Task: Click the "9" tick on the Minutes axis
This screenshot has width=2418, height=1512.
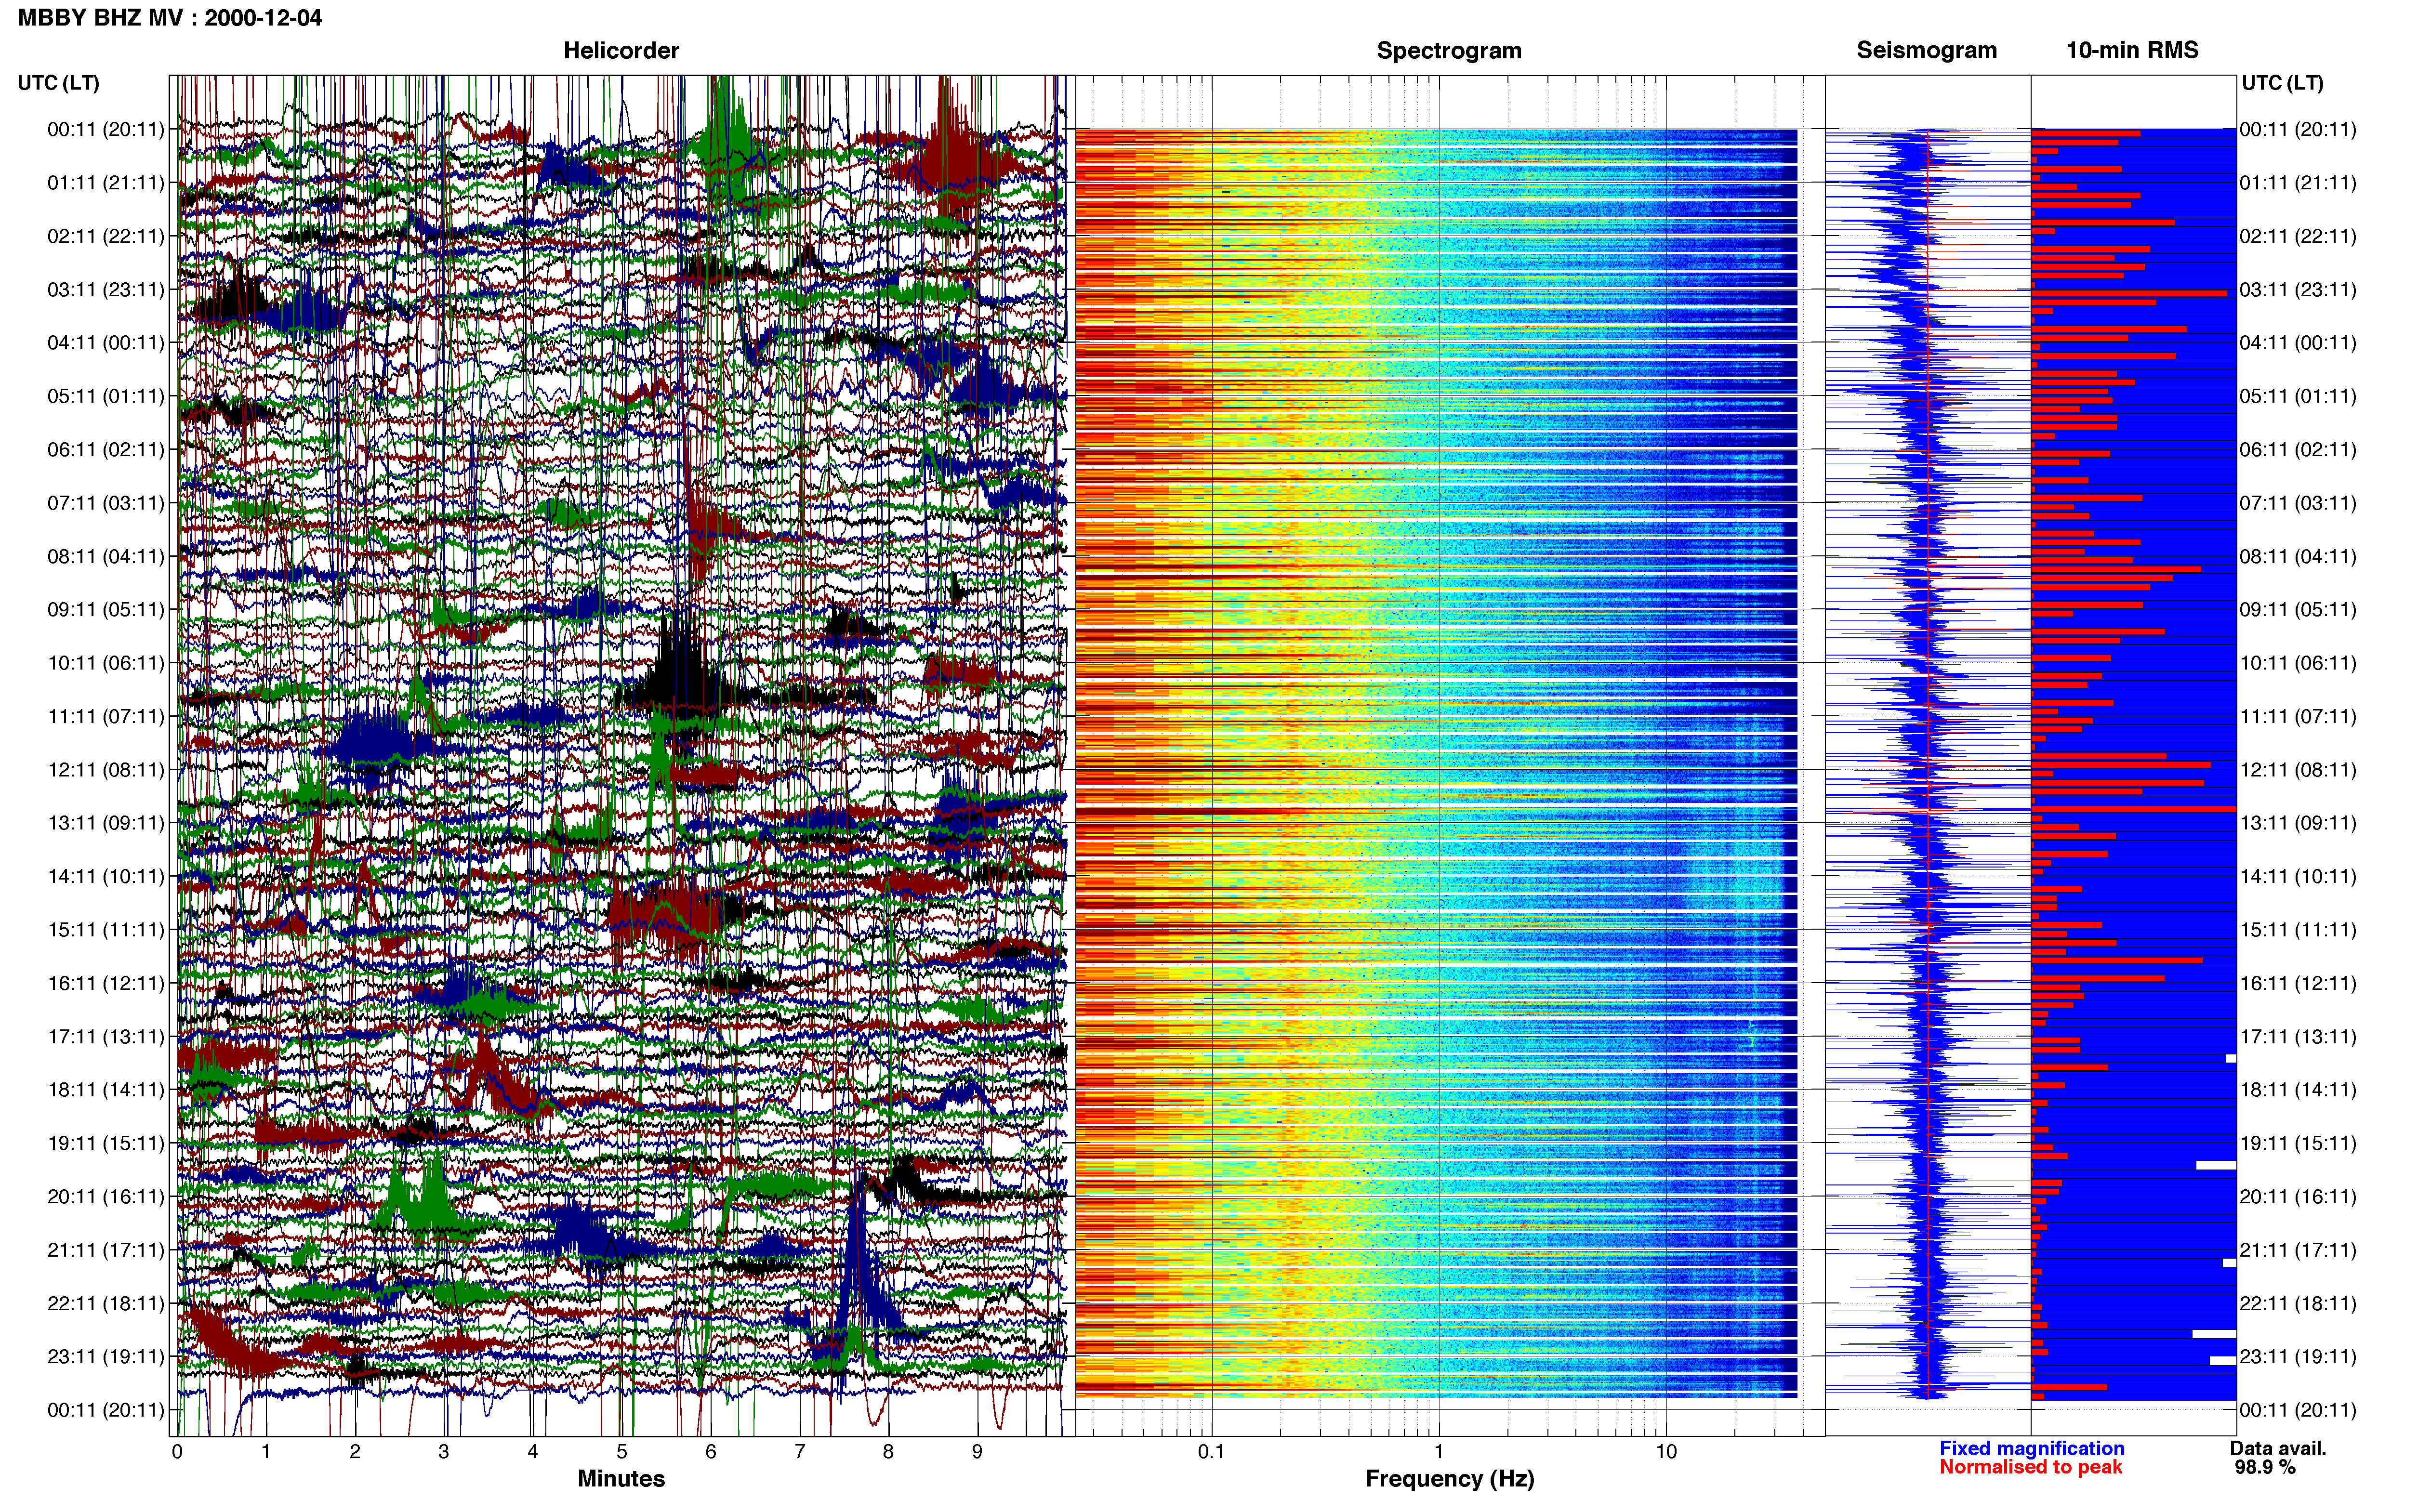Action: pos(977,1452)
